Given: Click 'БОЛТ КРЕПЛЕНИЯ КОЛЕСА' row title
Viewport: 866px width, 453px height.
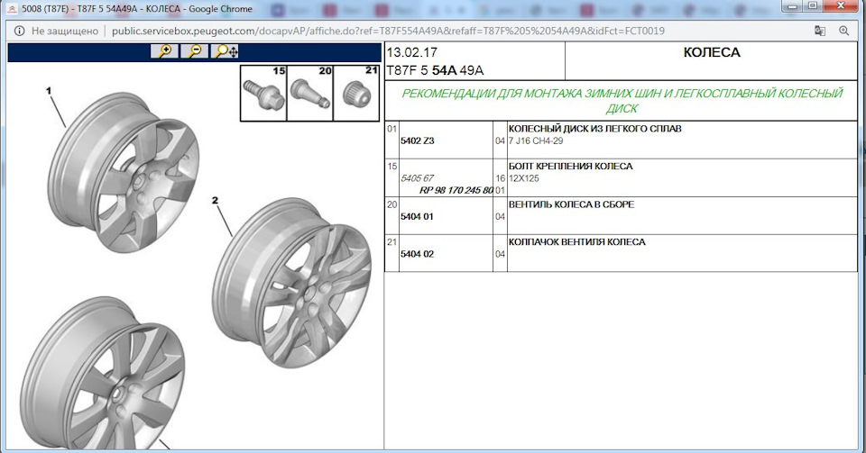Looking at the screenshot, I should [x=570, y=167].
